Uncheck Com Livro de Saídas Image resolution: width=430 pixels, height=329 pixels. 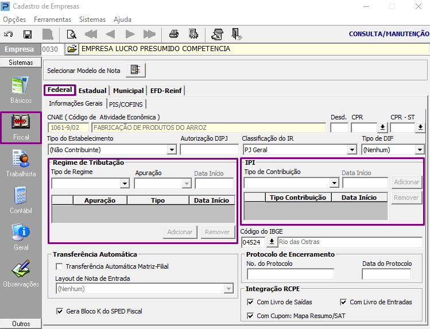[250, 302]
